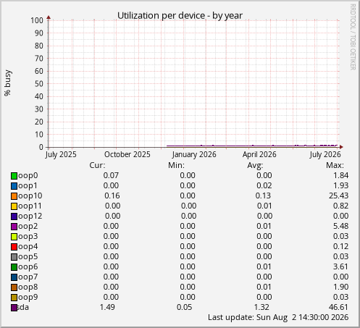Click the October 2025 axis label
The width and height of the screenshot is (360, 328).
point(127,154)
